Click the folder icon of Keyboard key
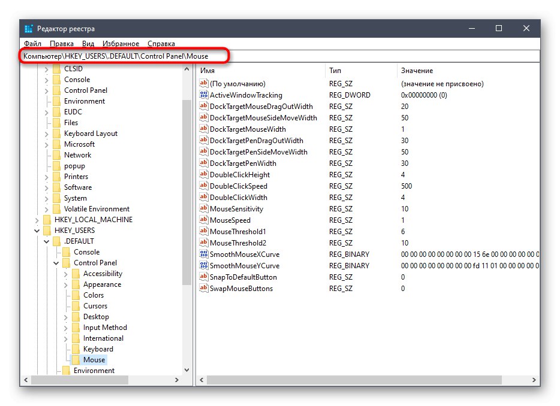This screenshot has height=406, width=560. point(76,349)
